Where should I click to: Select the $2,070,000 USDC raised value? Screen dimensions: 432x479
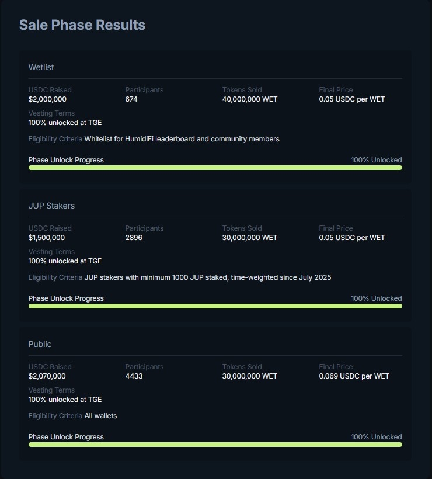[47, 376]
